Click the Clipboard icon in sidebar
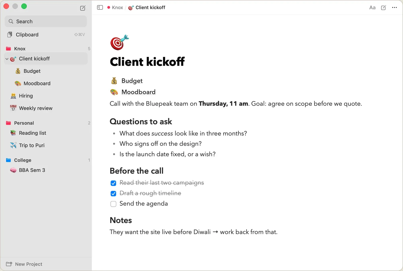403x271 pixels. click(x=10, y=35)
